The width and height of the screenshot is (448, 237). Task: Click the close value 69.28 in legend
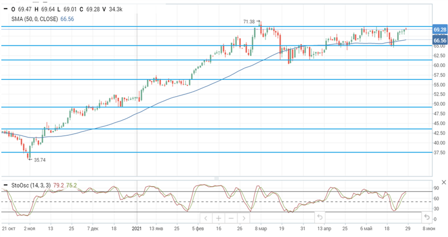(93, 10)
